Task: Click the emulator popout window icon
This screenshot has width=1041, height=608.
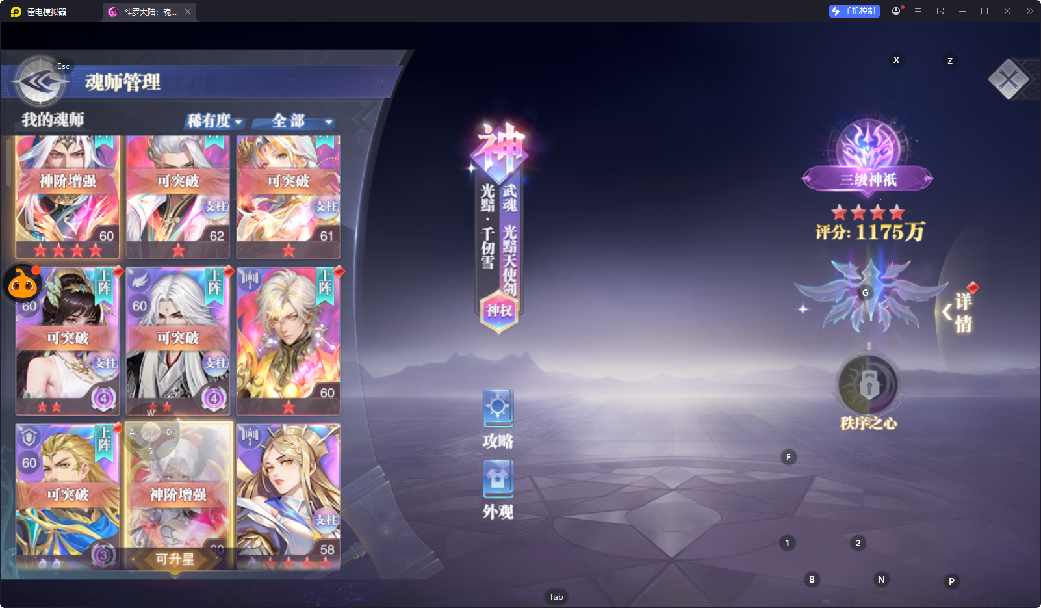Action: pyautogui.click(x=940, y=11)
